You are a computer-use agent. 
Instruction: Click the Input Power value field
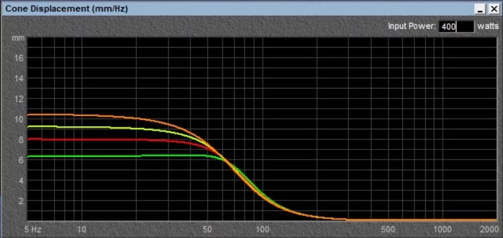click(456, 26)
